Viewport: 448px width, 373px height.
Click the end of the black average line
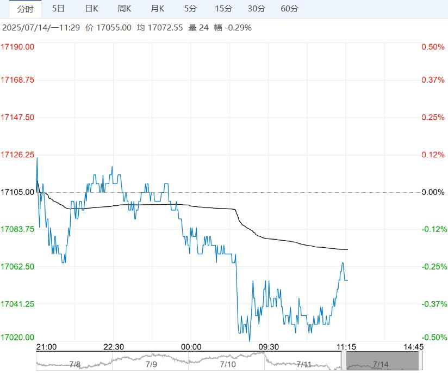pos(347,249)
